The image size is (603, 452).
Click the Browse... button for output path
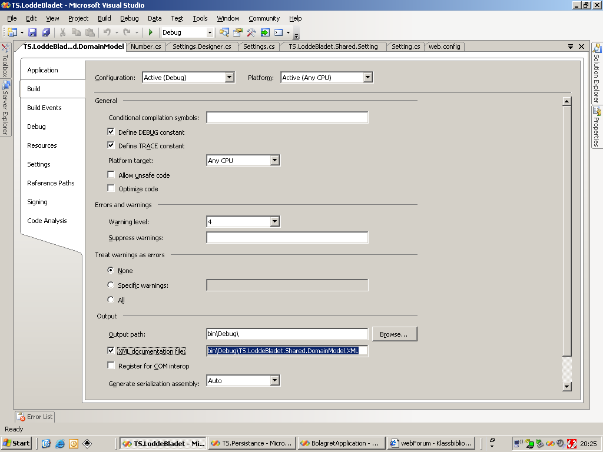click(394, 334)
